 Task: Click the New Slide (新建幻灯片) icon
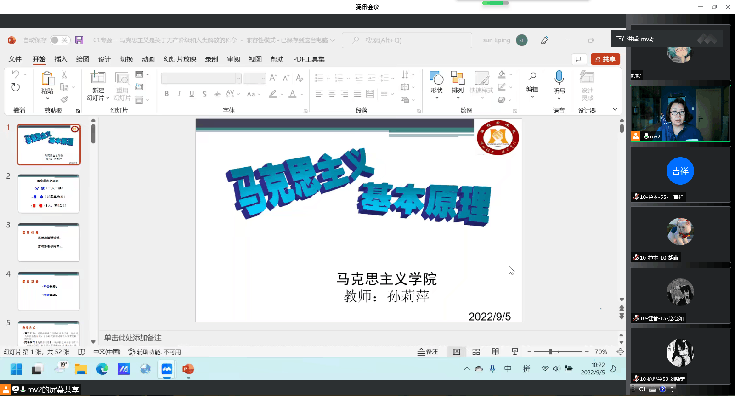[98, 78]
